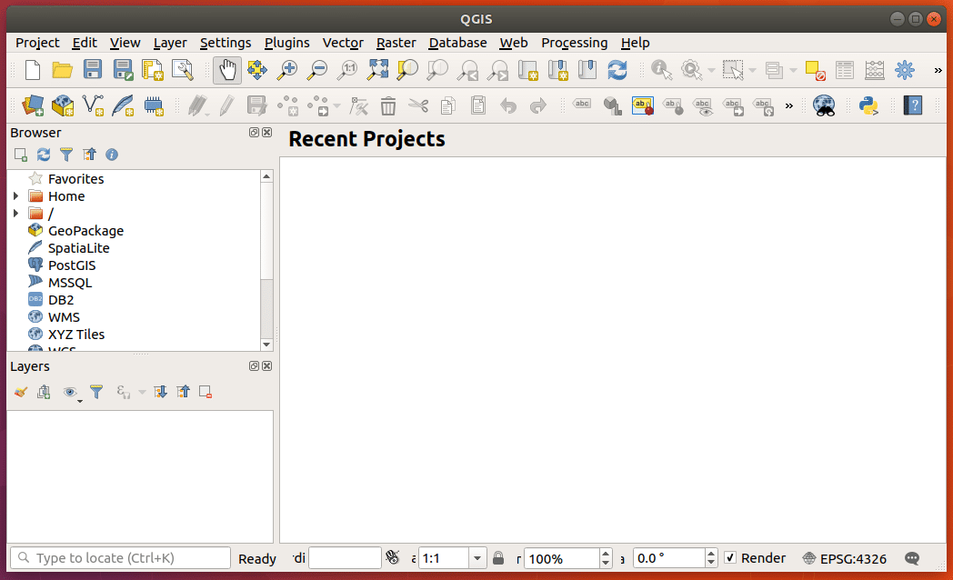Open the Vector menu

tap(343, 43)
